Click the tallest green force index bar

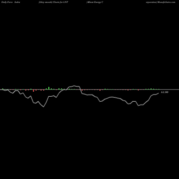49,88
